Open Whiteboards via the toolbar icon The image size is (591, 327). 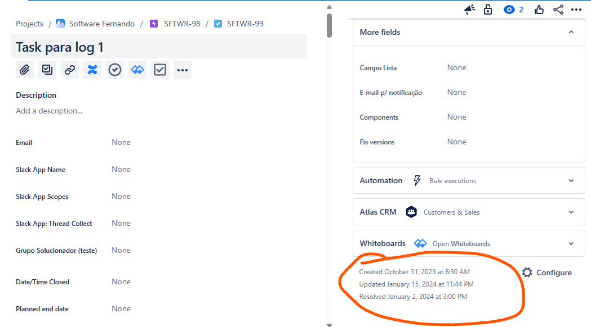pos(137,69)
